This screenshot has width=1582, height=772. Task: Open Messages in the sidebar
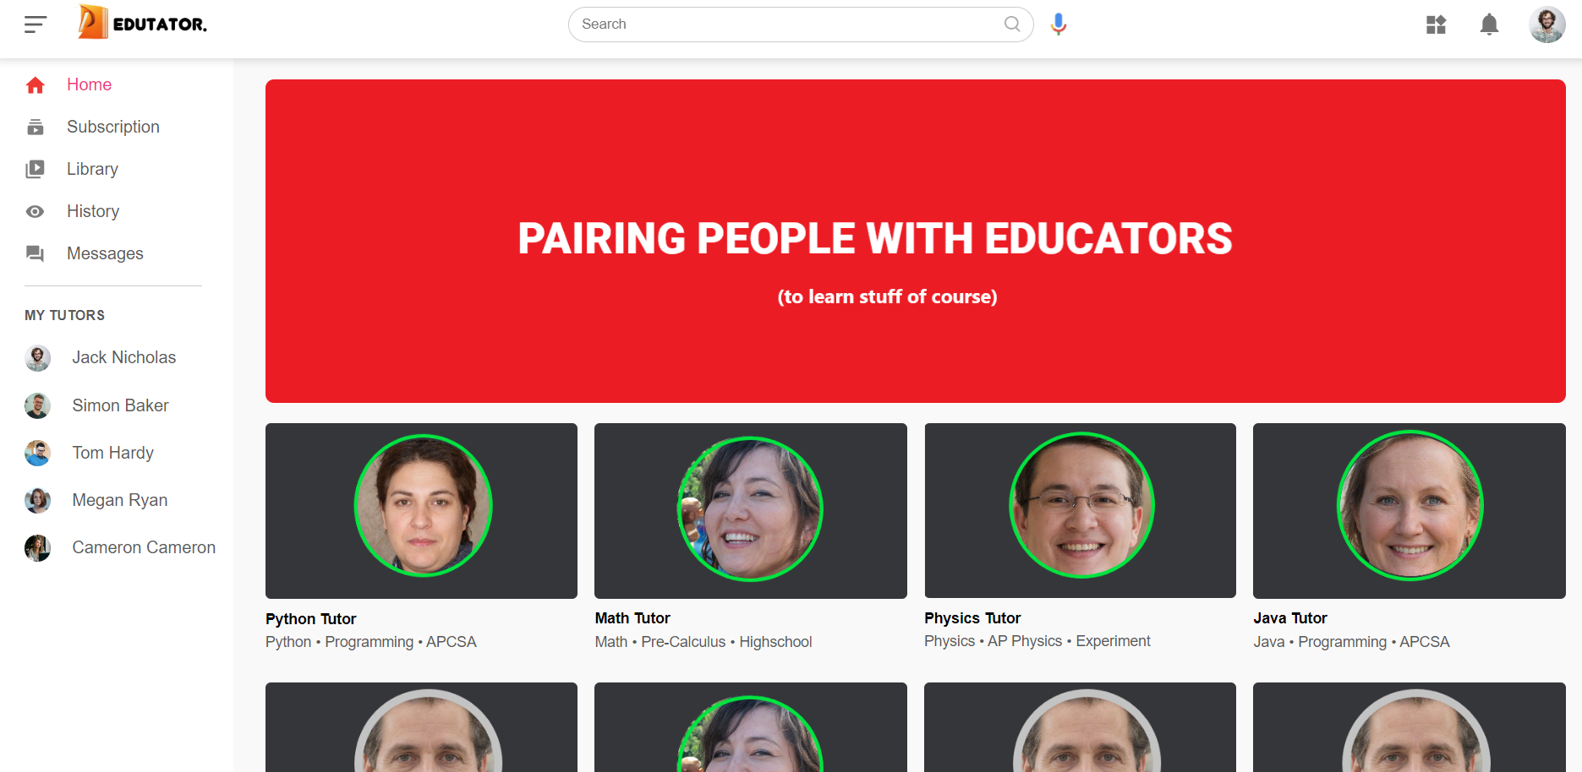coord(105,253)
